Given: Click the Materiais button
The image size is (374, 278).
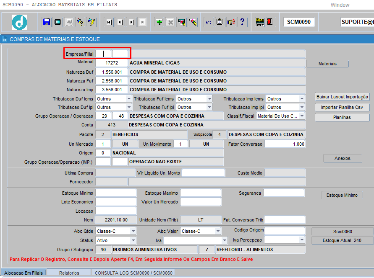Looking at the screenshot, I should point(327,64).
